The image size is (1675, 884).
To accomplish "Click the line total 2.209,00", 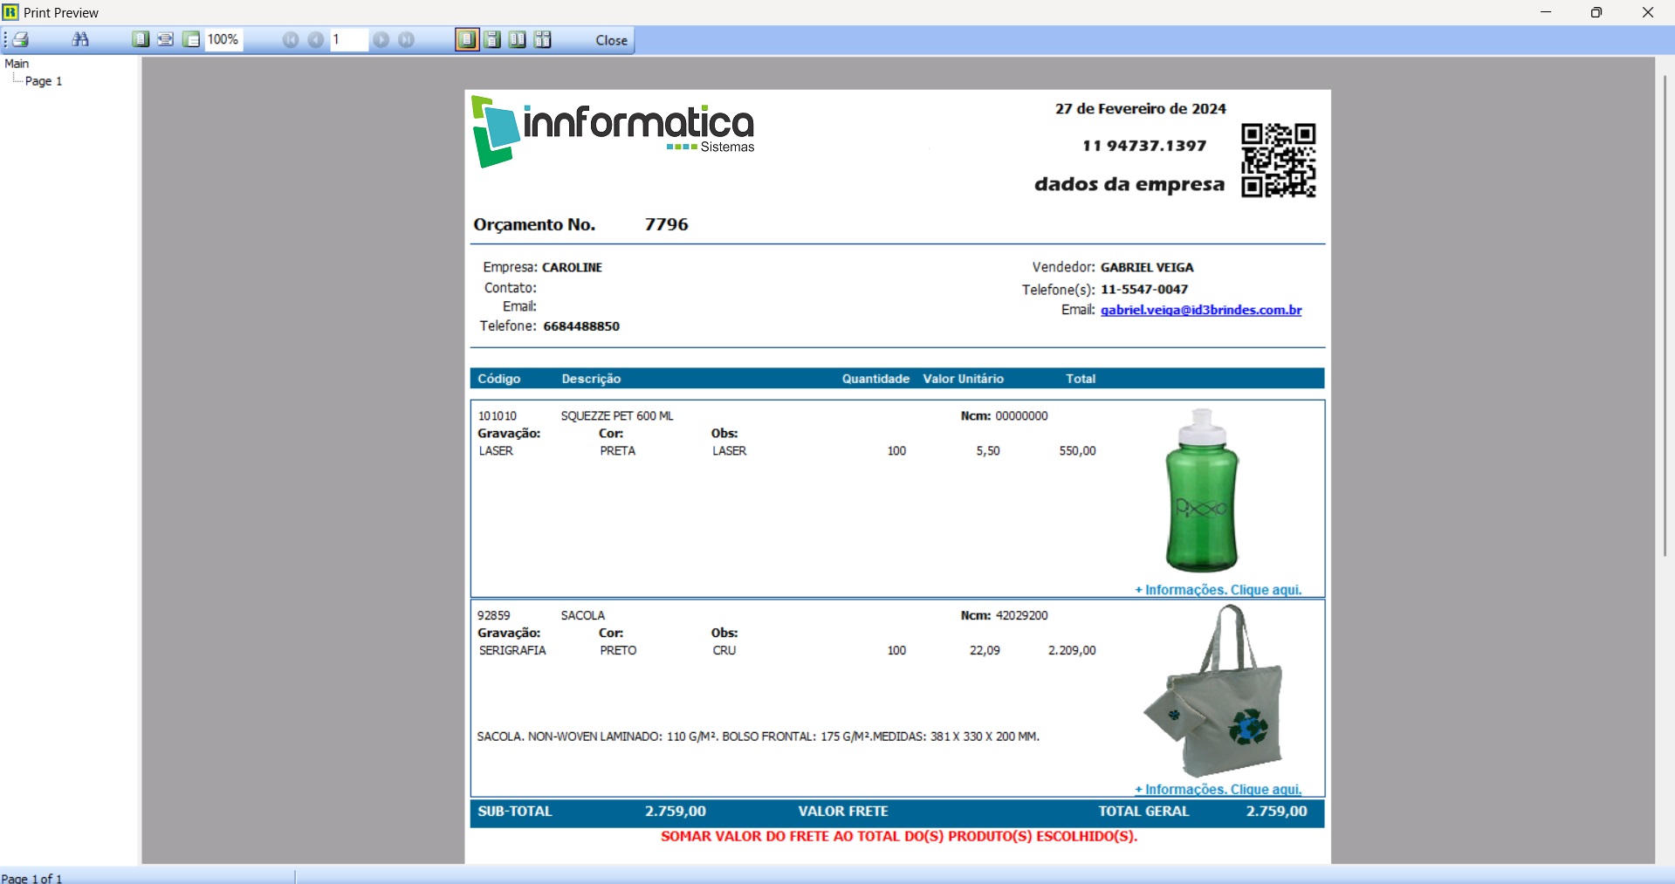I will [x=1072, y=650].
